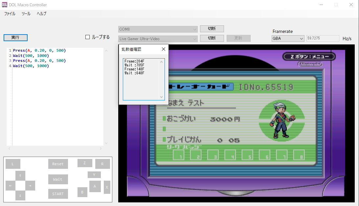The width and height of the screenshot is (359, 206).
Task: Click script editor scroll up arrow
Action: click(106, 50)
